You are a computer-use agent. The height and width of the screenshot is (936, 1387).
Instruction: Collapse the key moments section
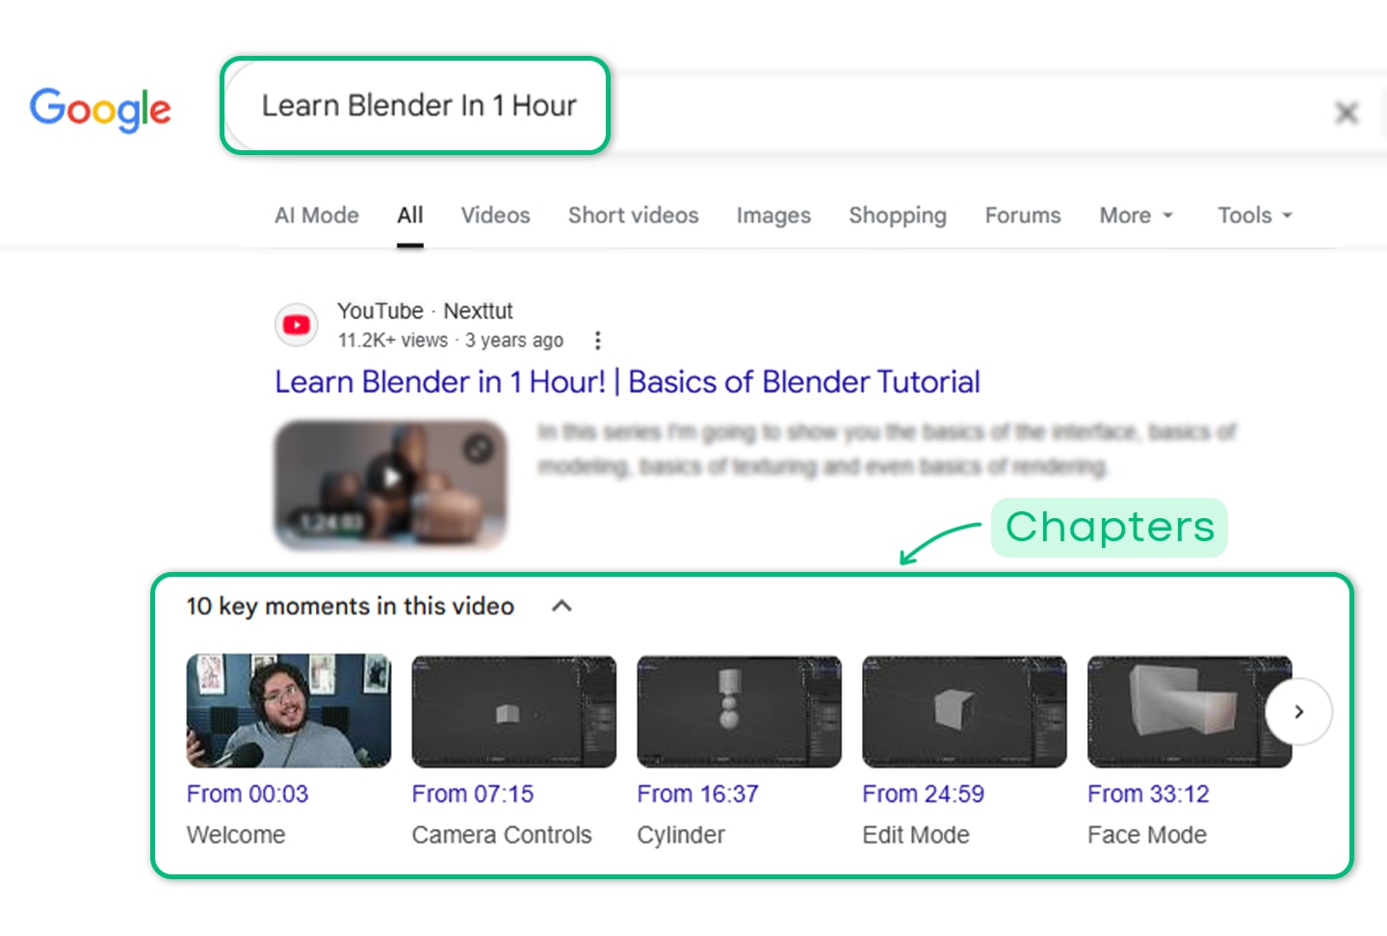pyautogui.click(x=562, y=606)
